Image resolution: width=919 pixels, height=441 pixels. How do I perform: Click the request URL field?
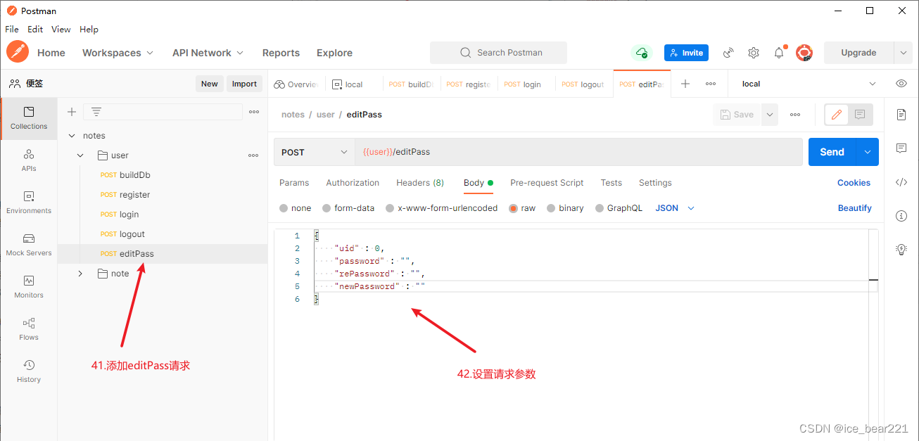click(x=578, y=152)
